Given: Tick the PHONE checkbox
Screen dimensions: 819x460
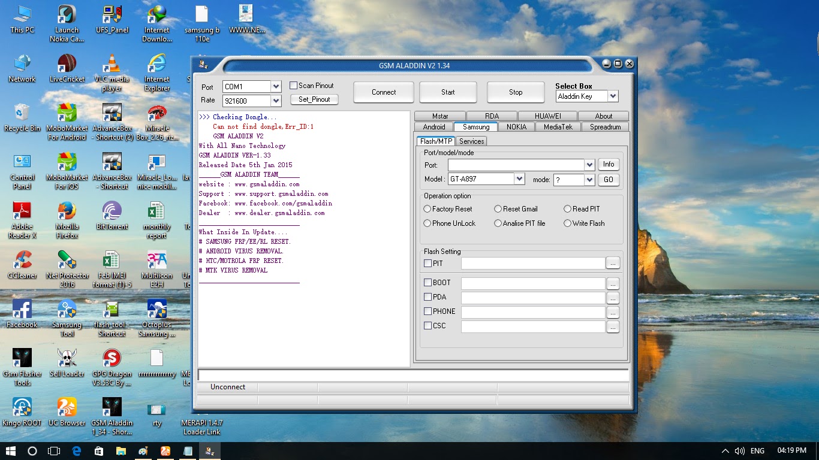Looking at the screenshot, I should click(428, 311).
